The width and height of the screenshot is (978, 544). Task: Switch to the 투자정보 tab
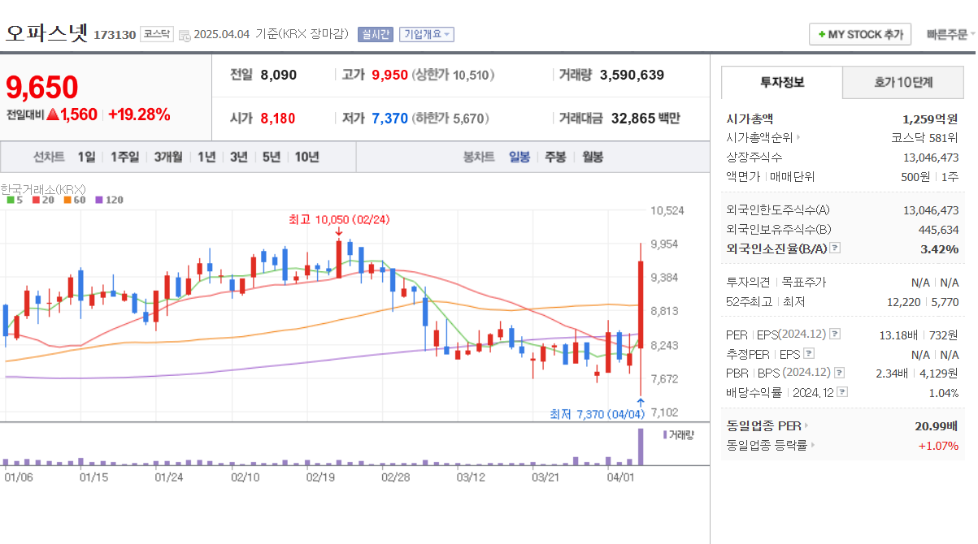point(782,82)
